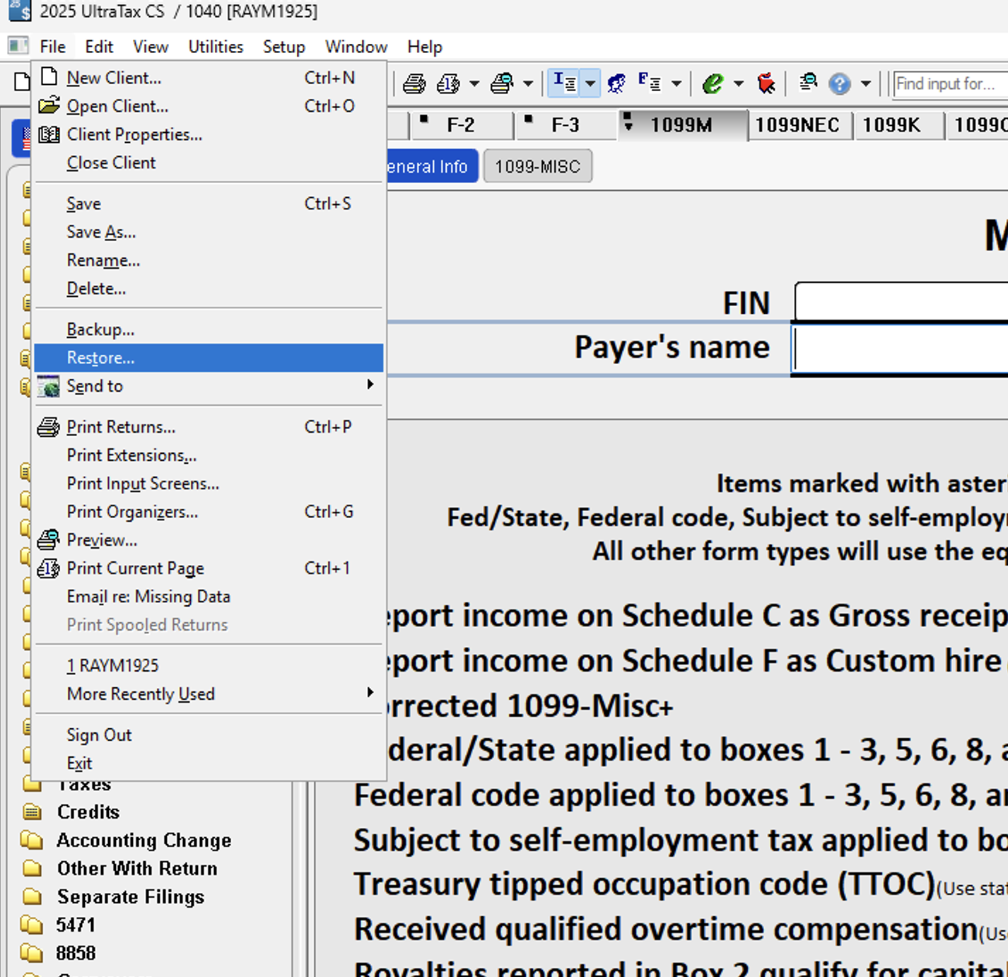Image resolution: width=1008 pixels, height=977 pixels.
Task: Open the dropdown arrow beside print preview icon
Action: [527, 84]
